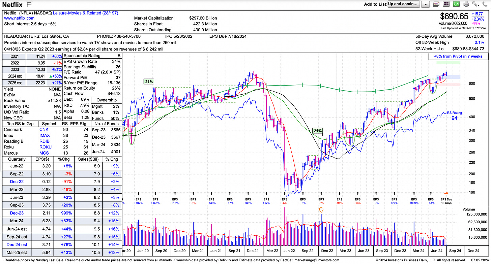Click the orange EPS Due arrow marker
Screen dimensions: 491x264
pyautogui.click(x=446, y=193)
